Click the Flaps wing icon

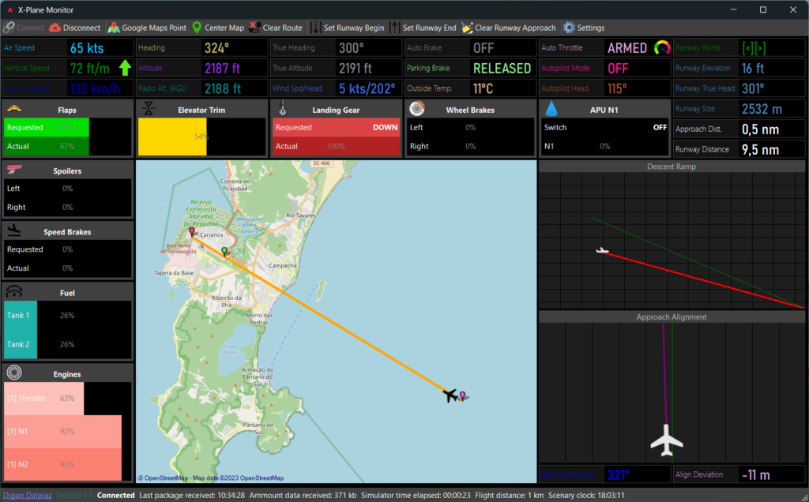[x=14, y=109]
